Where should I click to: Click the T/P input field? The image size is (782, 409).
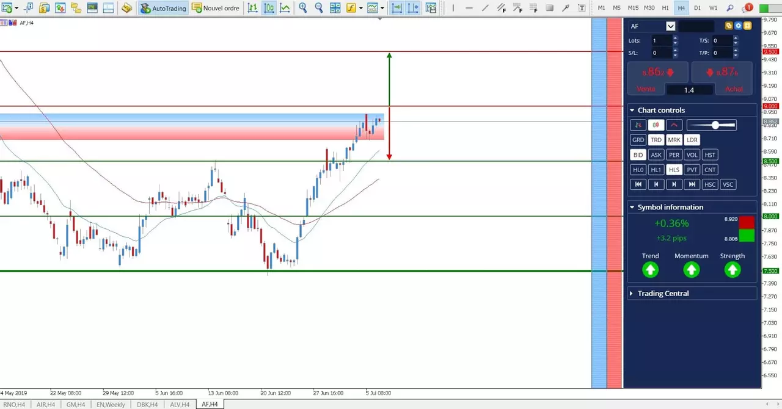point(722,52)
